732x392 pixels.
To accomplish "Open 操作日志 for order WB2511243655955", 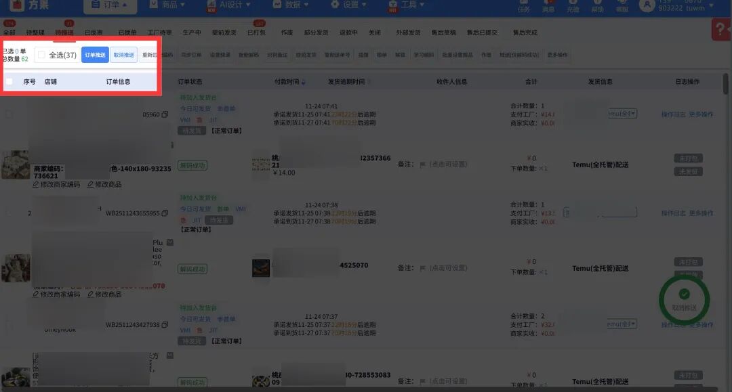I will [x=673, y=213].
